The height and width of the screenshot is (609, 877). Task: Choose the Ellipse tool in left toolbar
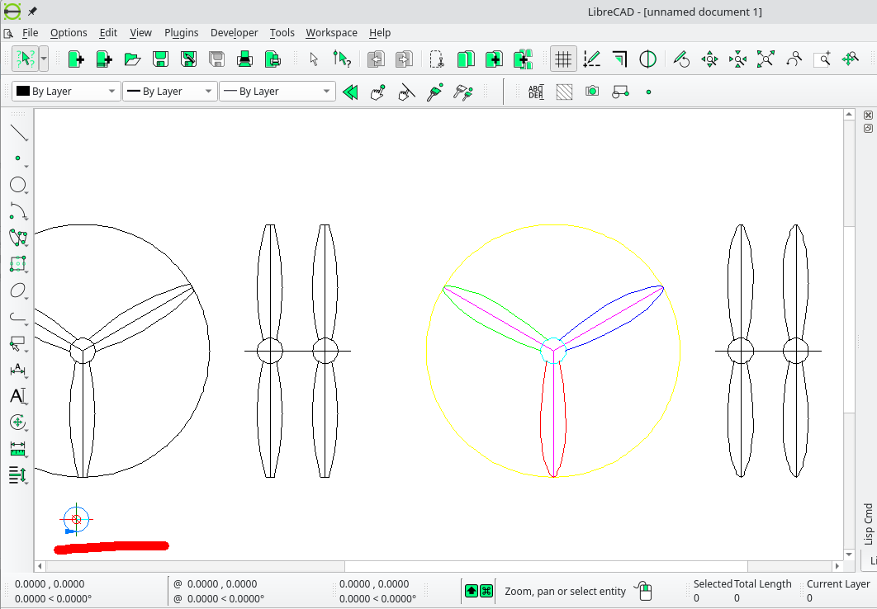point(18,291)
